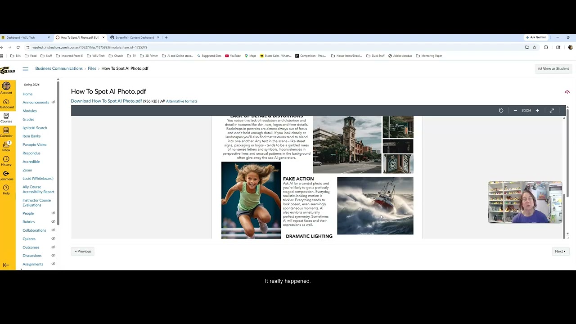Open the Account menu in Canvas sidebar
The height and width of the screenshot is (324, 576).
coord(6,88)
